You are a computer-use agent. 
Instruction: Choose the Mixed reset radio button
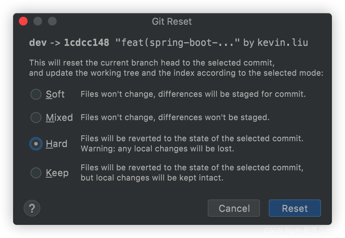[x=36, y=118]
